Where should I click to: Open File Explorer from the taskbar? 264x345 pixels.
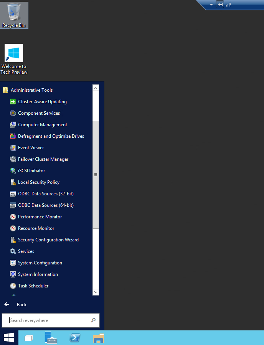point(98,338)
